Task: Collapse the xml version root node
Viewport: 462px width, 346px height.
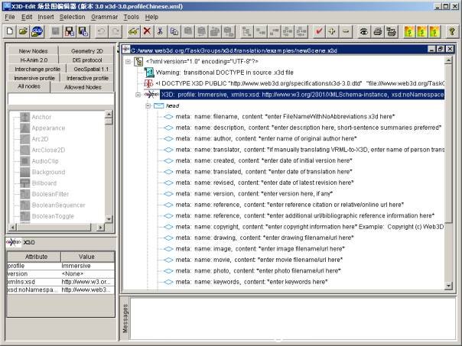Action: pos(128,62)
